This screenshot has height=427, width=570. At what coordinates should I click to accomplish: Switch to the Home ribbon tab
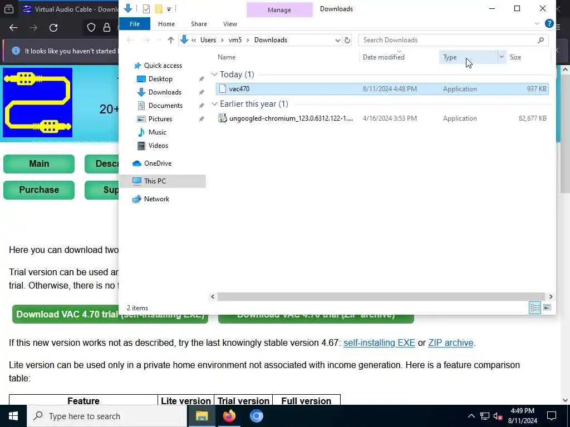(x=166, y=24)
